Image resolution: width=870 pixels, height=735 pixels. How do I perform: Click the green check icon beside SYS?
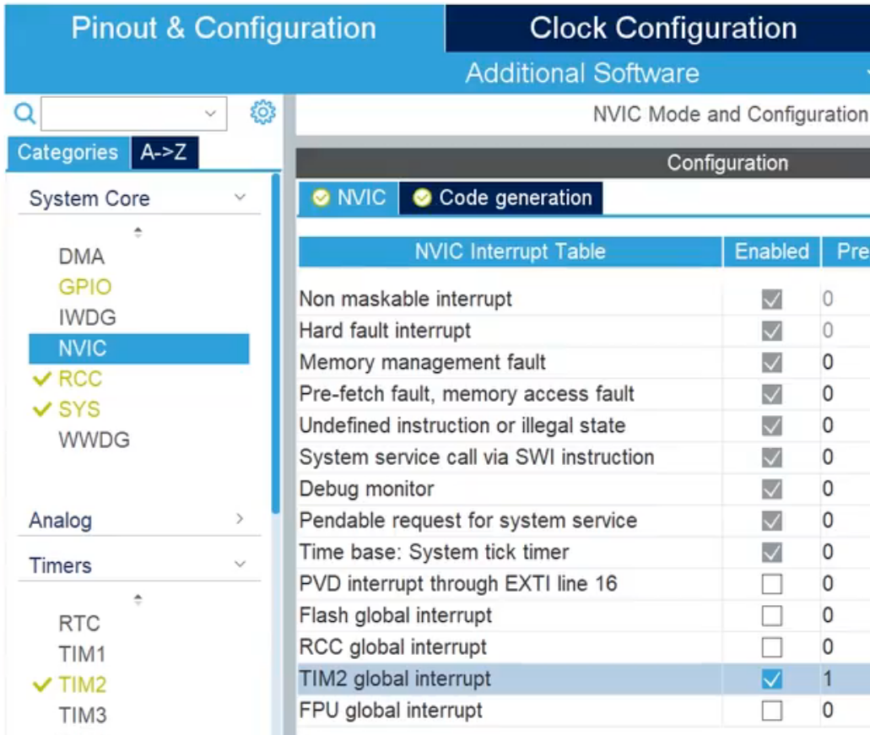coord(42,410)
